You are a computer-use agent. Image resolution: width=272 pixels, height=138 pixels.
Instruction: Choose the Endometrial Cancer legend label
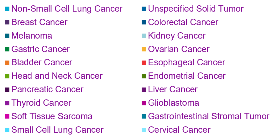coord(187,76)
